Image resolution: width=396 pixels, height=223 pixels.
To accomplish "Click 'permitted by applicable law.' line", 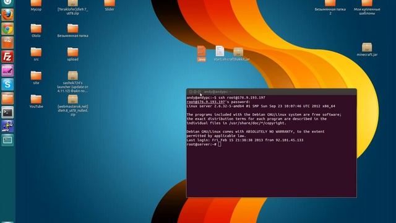I will 216,136.
